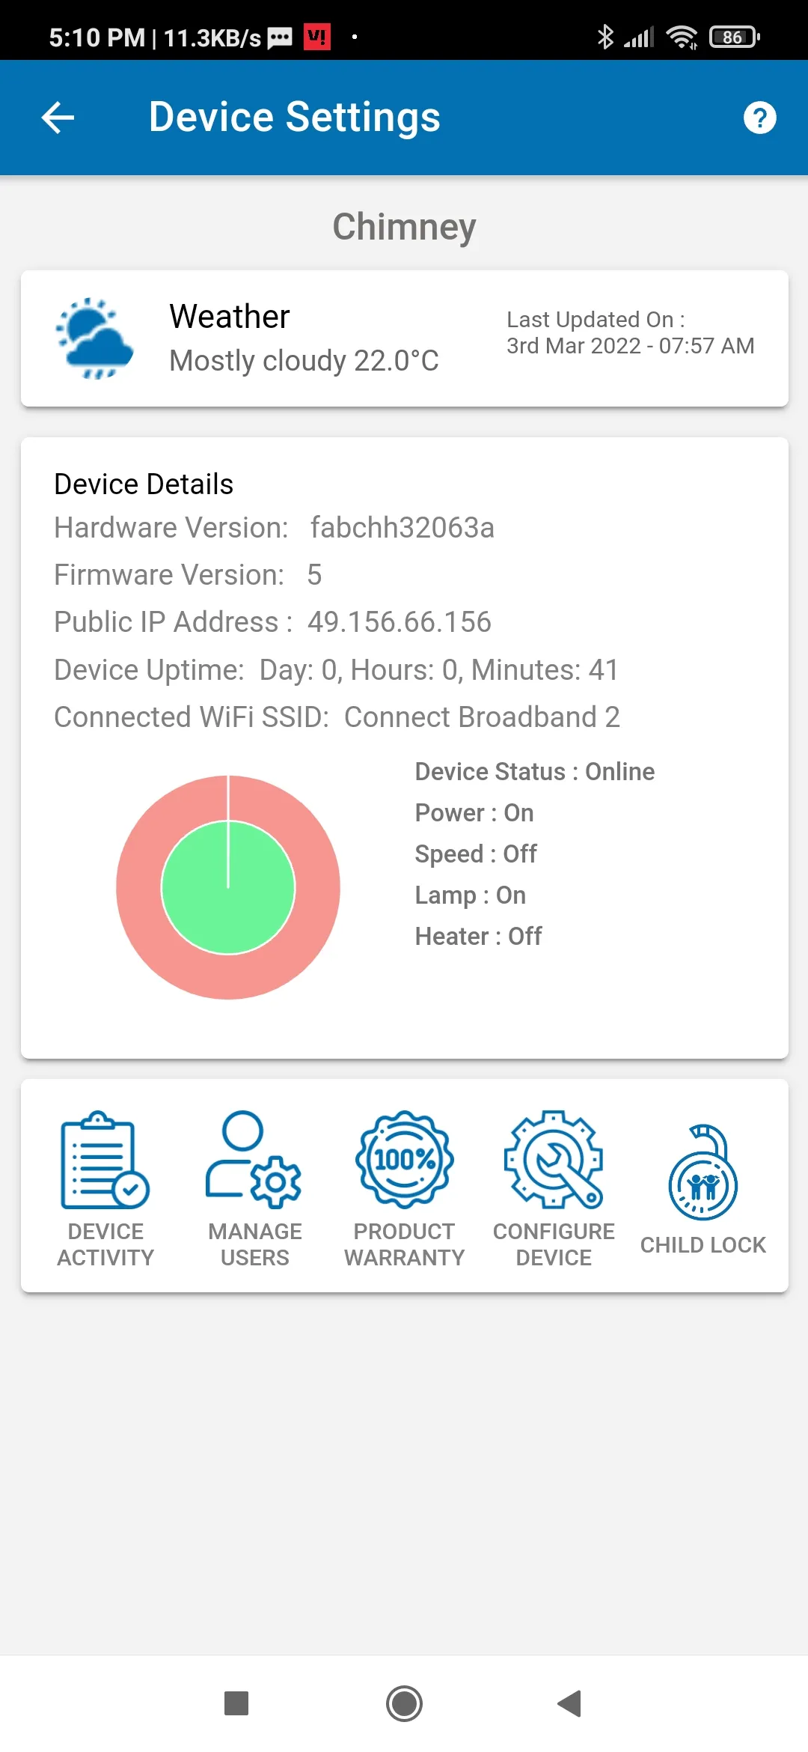Tap Android recent apps square button
Image resolution: width=808 pixels, height=1752 pixels.
[x=236, y=1703]
